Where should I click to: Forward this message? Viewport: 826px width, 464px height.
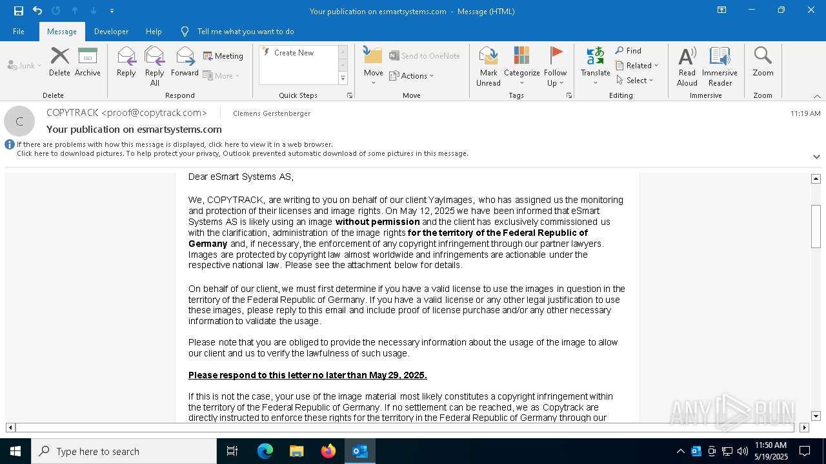point(185,63)
